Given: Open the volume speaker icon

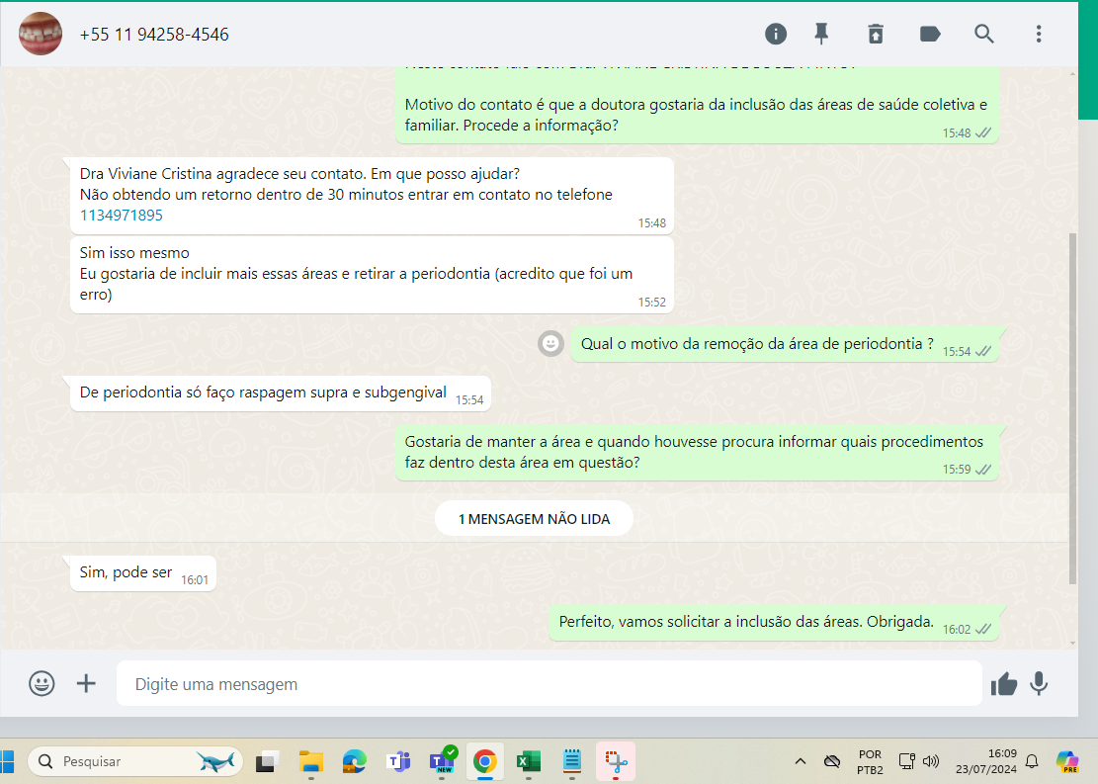Looking at the screenshot, I should click(x=931, y=761).
